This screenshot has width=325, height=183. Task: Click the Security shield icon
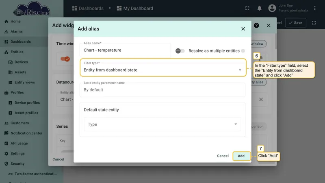(x=6, y=164)
